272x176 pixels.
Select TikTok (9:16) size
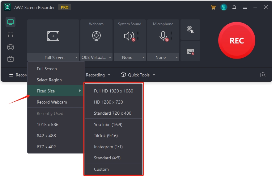click(x=113, y=136)
